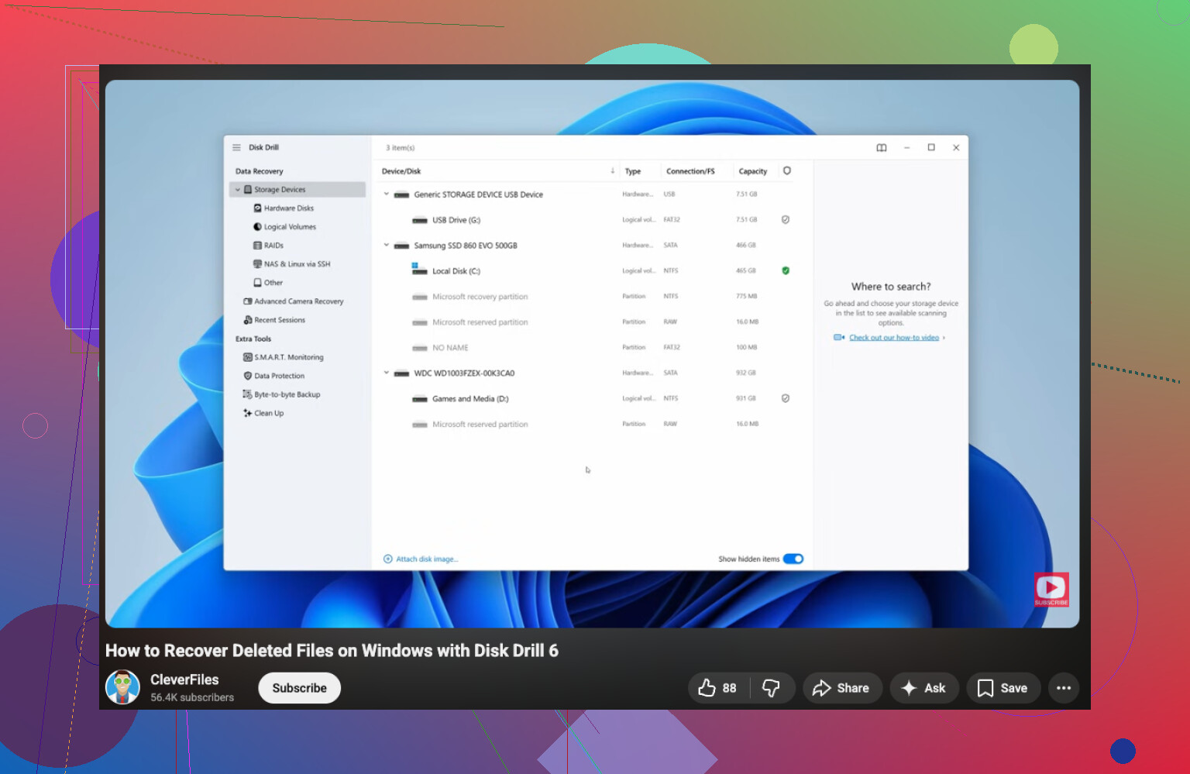Sort by the Connection/FS column header

point(690,172)
